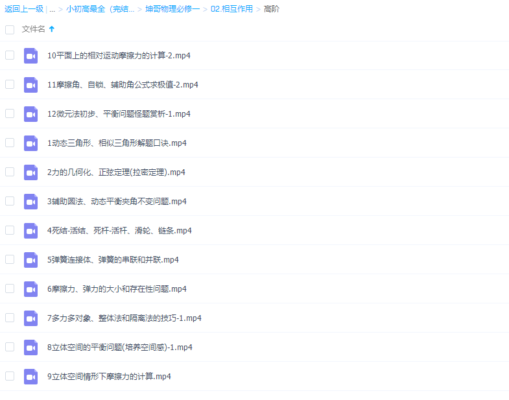Click the sort arrow next to 文件名
509x400 pixels.
(52, 29)
